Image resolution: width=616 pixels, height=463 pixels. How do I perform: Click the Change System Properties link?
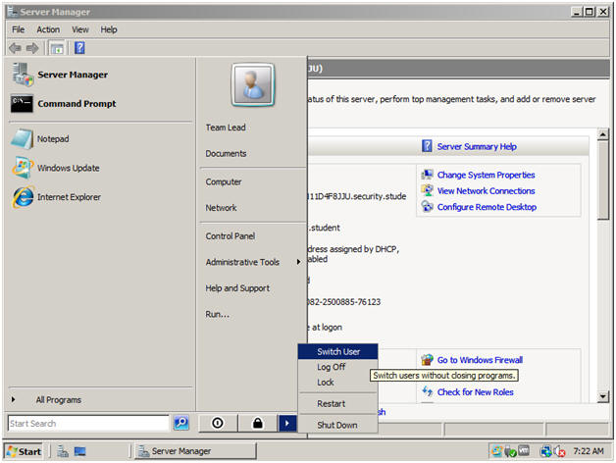(486, 175)
